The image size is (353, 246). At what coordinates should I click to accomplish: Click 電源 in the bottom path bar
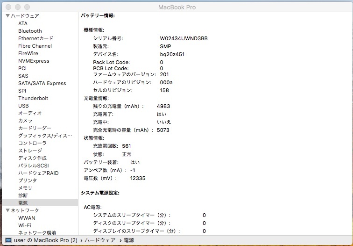[x=129, y=240]
